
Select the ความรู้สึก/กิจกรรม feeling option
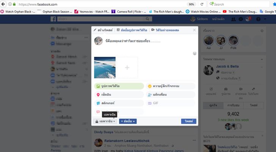click(x=171, y=86)
